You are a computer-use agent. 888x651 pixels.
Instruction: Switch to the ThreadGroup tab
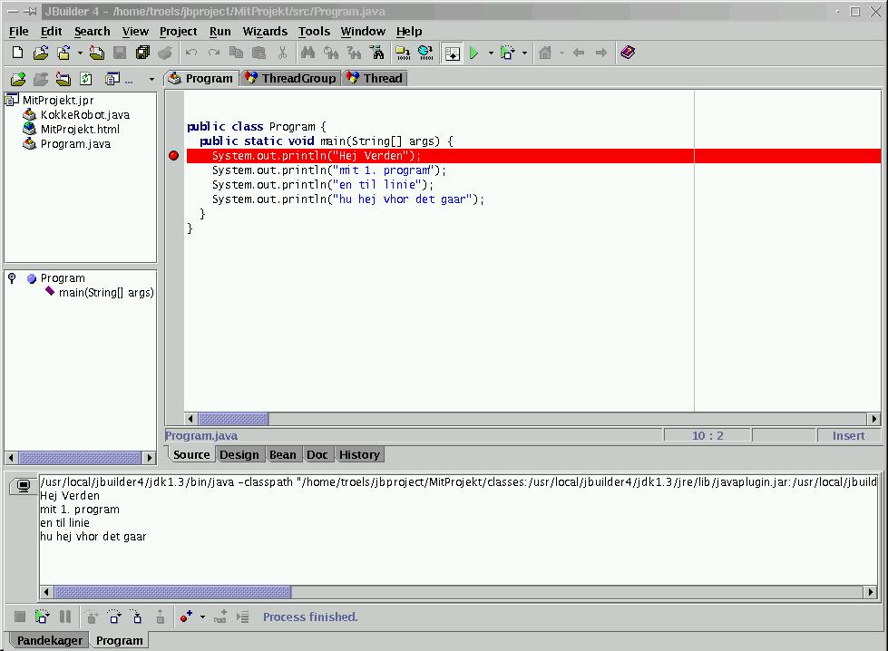[290, 78]
